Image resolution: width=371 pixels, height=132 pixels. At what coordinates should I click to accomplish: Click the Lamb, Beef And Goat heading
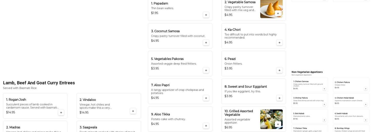[x=39, y=83]
